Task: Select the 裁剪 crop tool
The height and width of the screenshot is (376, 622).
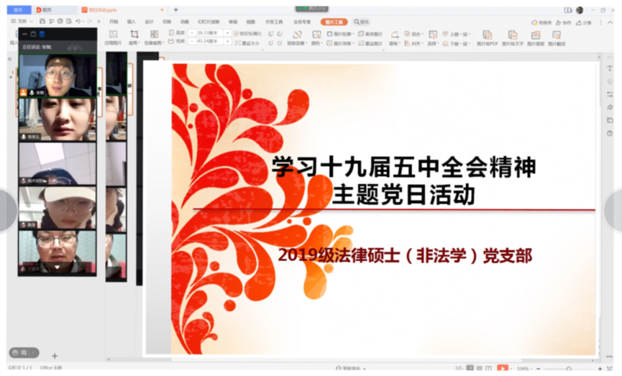Action: pos(134,36)
